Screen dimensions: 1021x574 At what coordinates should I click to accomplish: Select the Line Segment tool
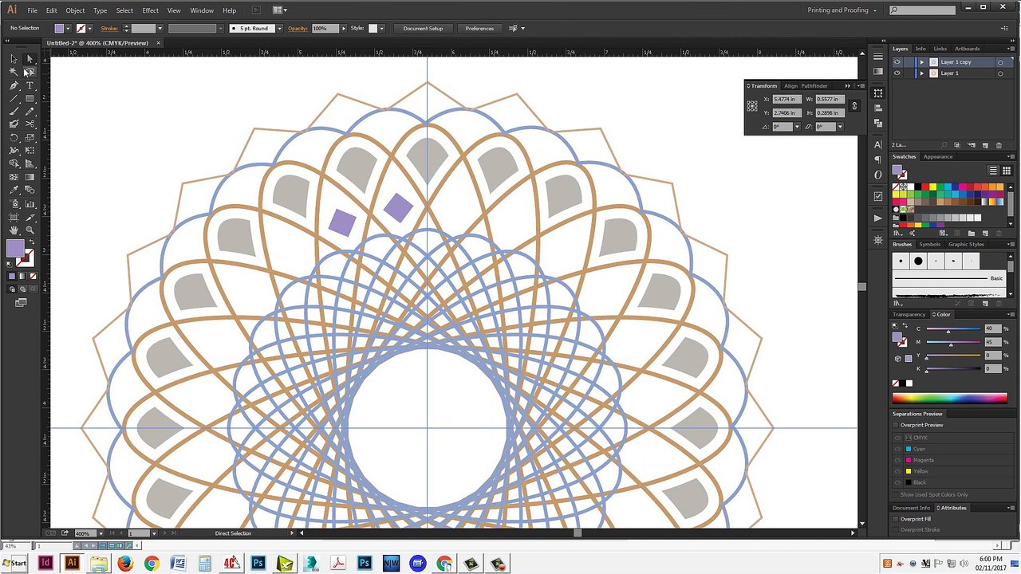click(x=14, y=99)
